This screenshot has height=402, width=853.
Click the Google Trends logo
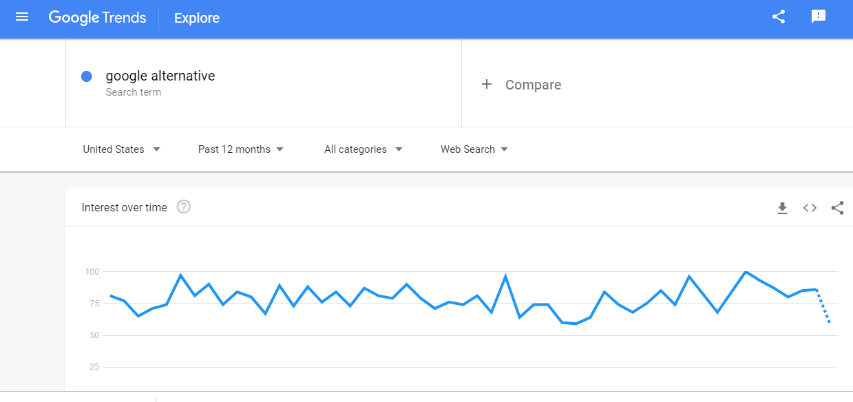97,18
